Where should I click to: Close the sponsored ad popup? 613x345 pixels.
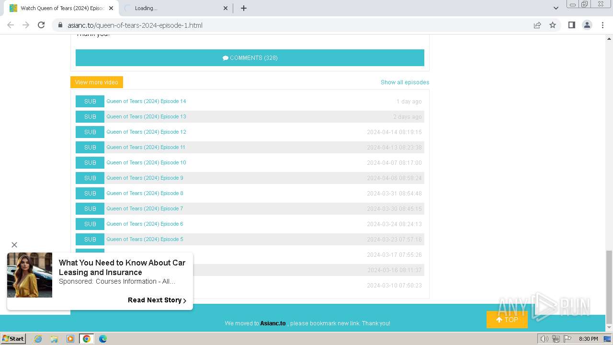[x=14, y=245]
